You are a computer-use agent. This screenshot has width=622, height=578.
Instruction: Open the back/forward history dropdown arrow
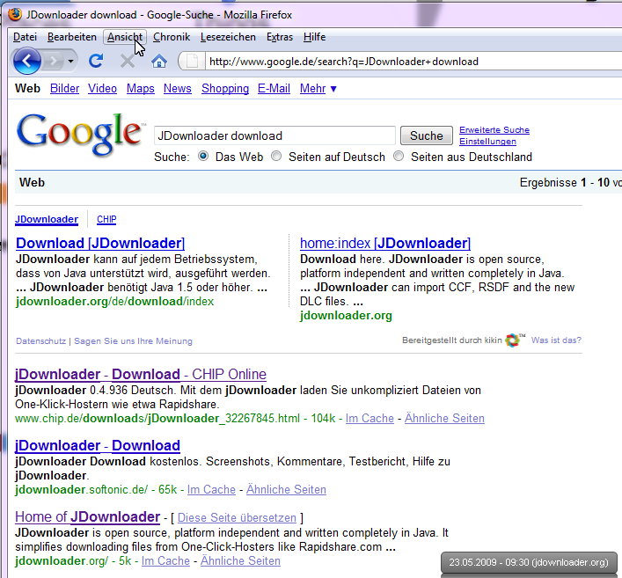click(70, 61)
